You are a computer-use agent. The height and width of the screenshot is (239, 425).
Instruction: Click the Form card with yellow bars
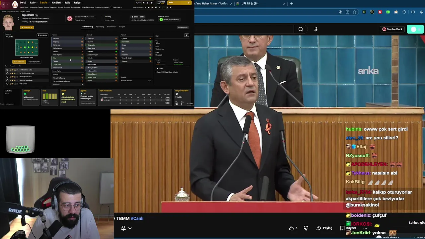click(x=49, y=97)
